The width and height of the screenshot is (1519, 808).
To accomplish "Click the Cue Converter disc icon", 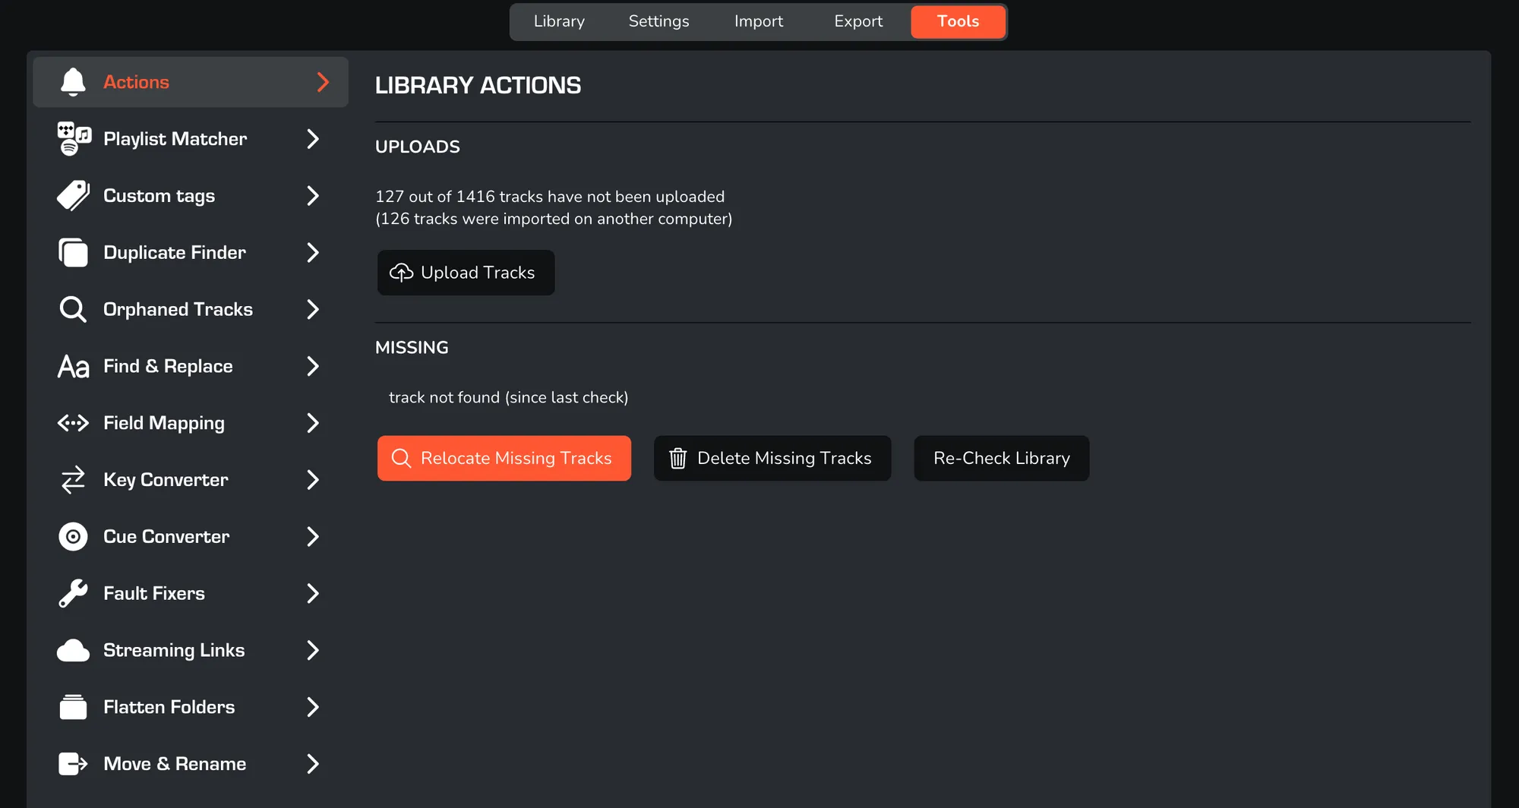I will [73, 537].
